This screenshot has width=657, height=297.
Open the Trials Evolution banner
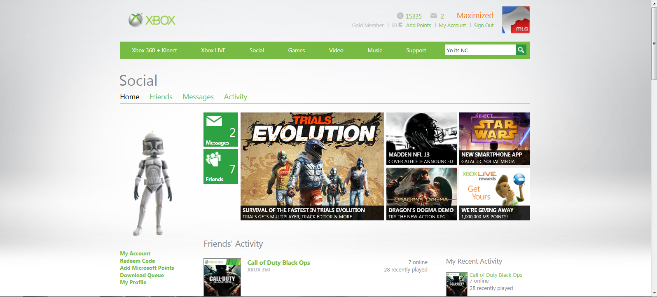click(x=312, y=166)
